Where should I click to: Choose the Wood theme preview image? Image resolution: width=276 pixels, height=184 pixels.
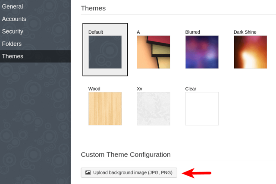pos(105,109)
